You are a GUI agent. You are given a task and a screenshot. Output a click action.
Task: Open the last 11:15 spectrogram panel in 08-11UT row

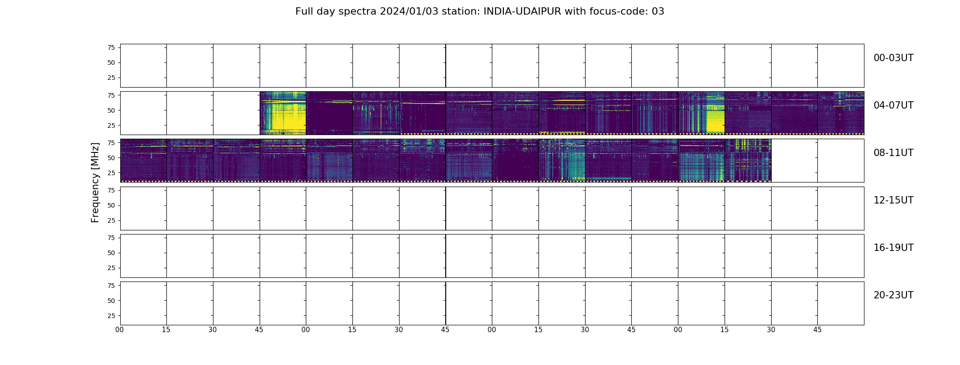point(748,161)
